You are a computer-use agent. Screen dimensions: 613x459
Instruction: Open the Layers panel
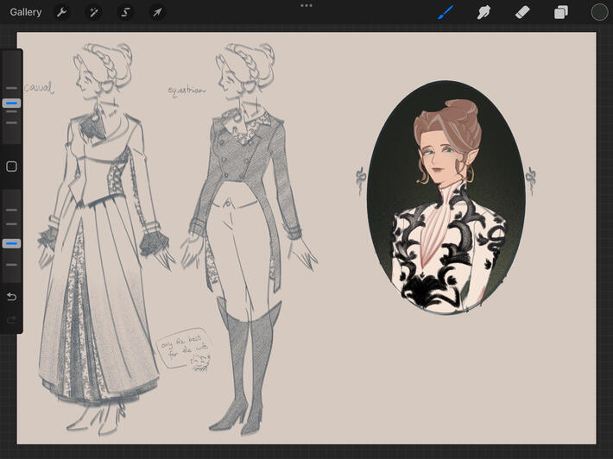561,12
